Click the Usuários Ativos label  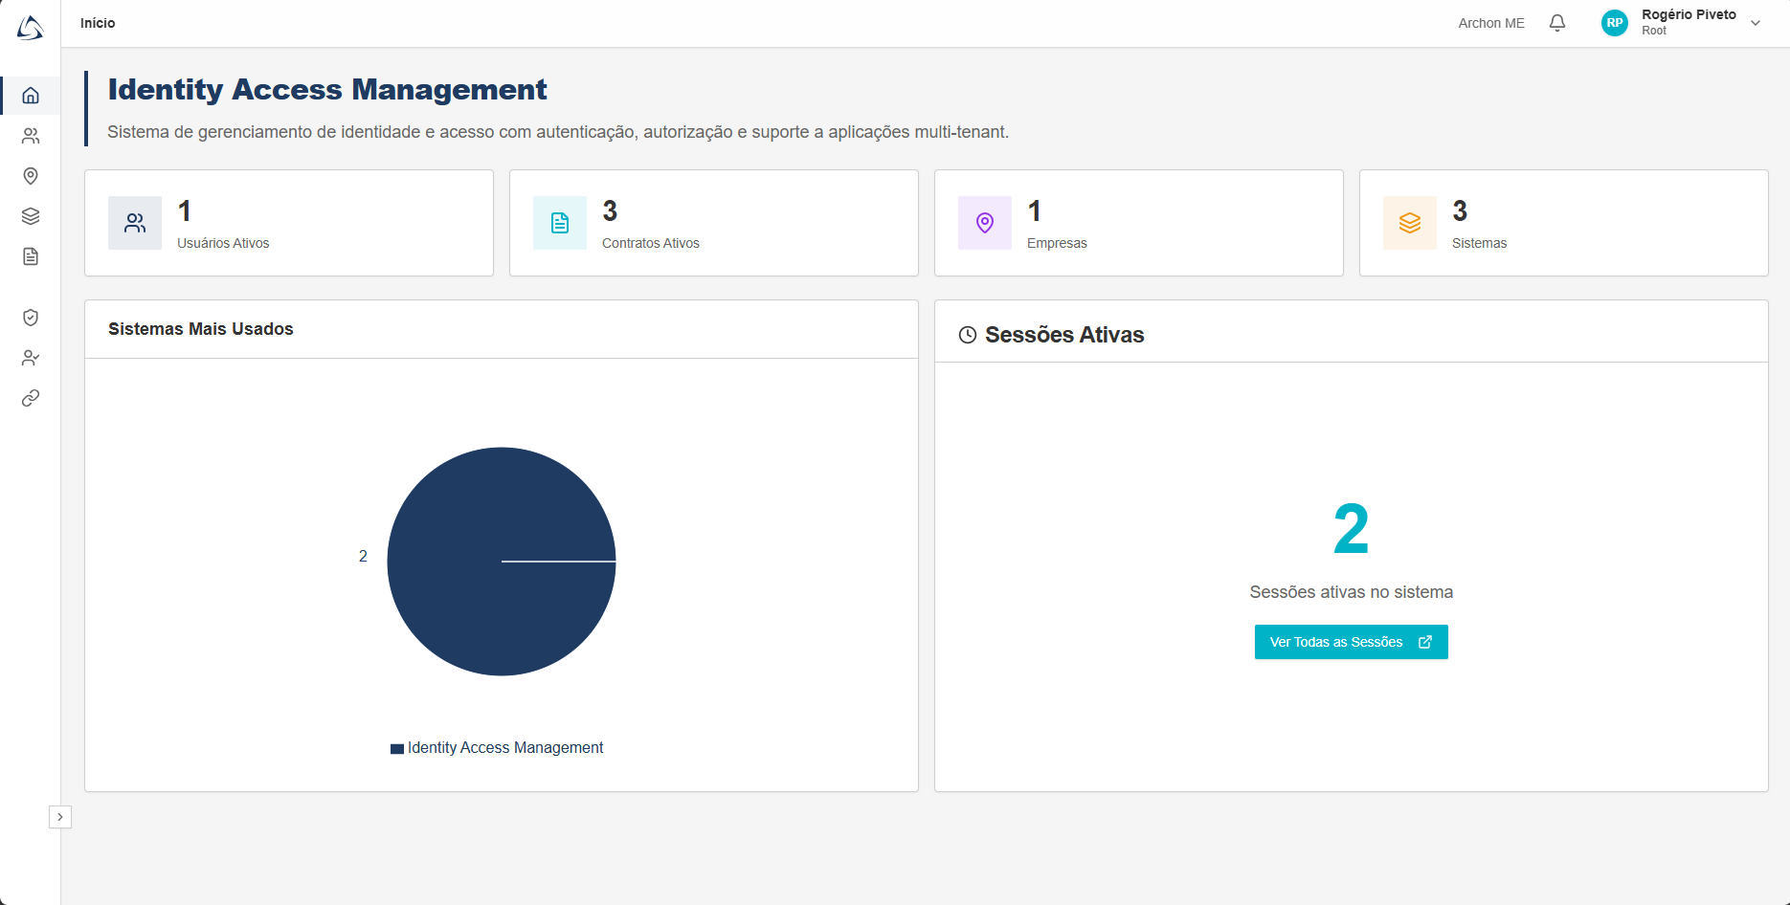tap(223, 243)
